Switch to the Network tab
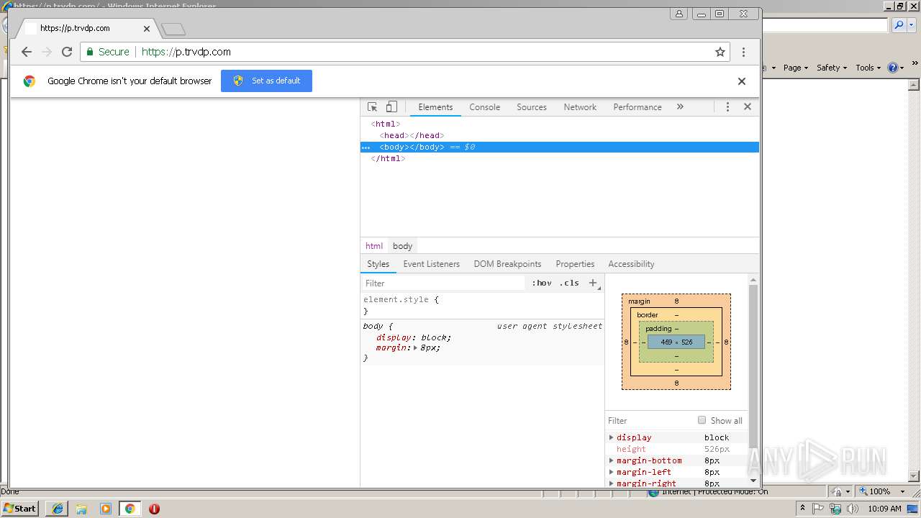921x518 pixels. pyautogui.click(x=580, y=107)
